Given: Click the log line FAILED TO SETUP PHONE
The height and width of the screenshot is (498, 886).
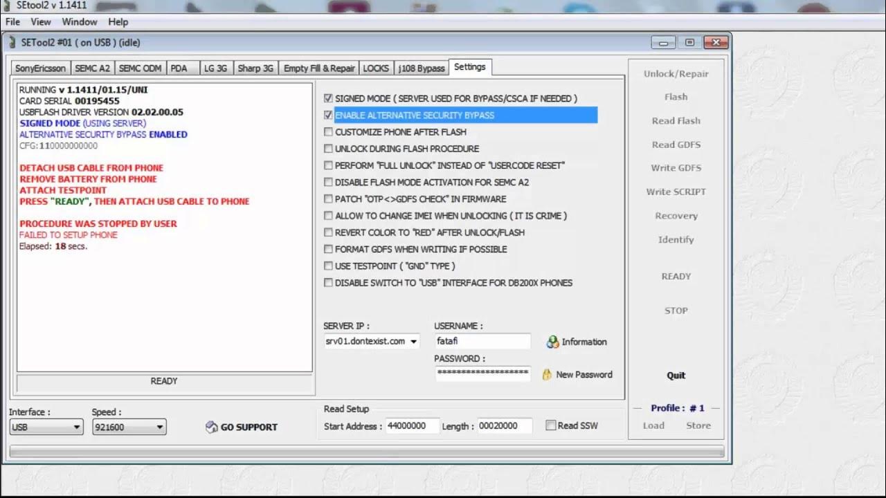Looking at the screenshot, I should 69,235.
